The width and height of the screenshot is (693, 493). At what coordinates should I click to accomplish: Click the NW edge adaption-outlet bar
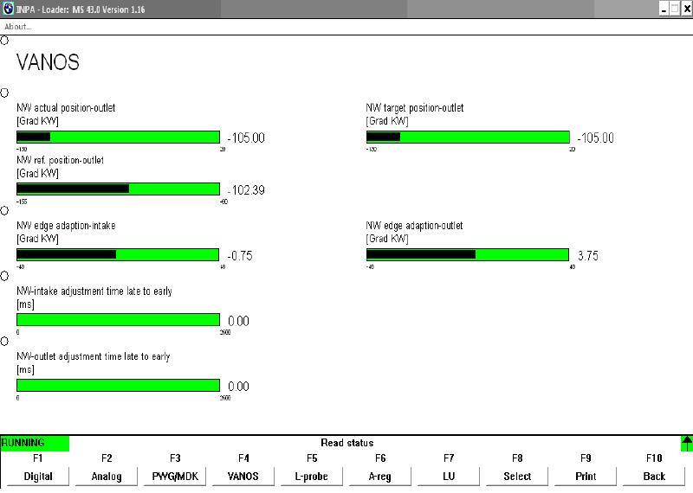[x=468, y=254]
